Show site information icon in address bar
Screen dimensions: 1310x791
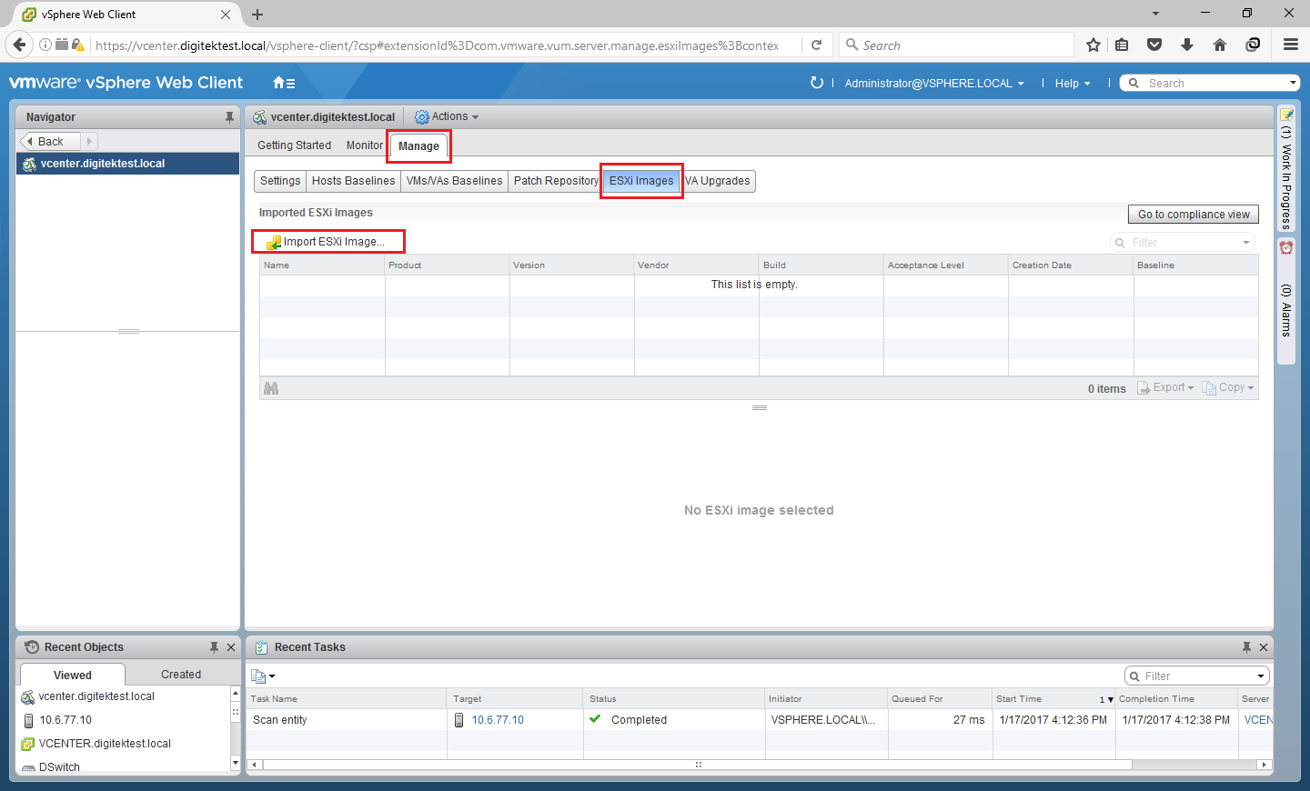tap(45, 45)
